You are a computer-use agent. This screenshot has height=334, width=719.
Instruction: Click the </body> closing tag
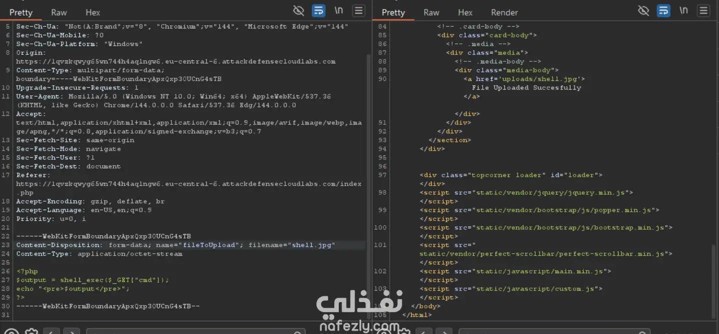coord(426,306)
